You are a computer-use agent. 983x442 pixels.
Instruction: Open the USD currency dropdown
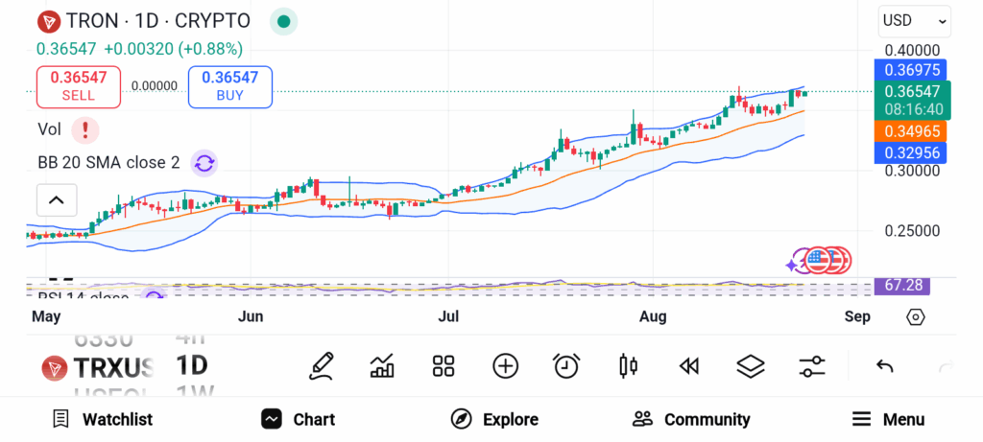coord(914,20)
